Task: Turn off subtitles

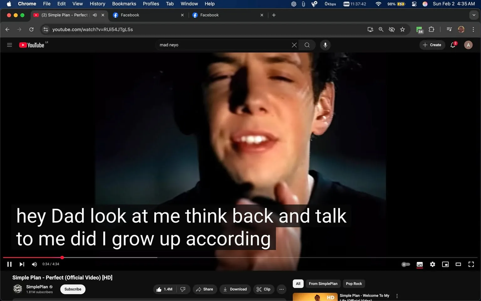Action: tap(420, 264)
